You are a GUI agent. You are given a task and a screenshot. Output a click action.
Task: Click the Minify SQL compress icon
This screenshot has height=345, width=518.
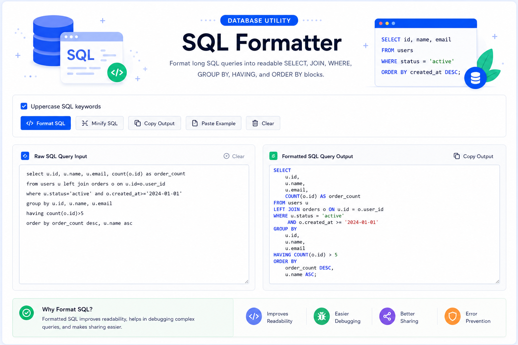pos(85,123)
